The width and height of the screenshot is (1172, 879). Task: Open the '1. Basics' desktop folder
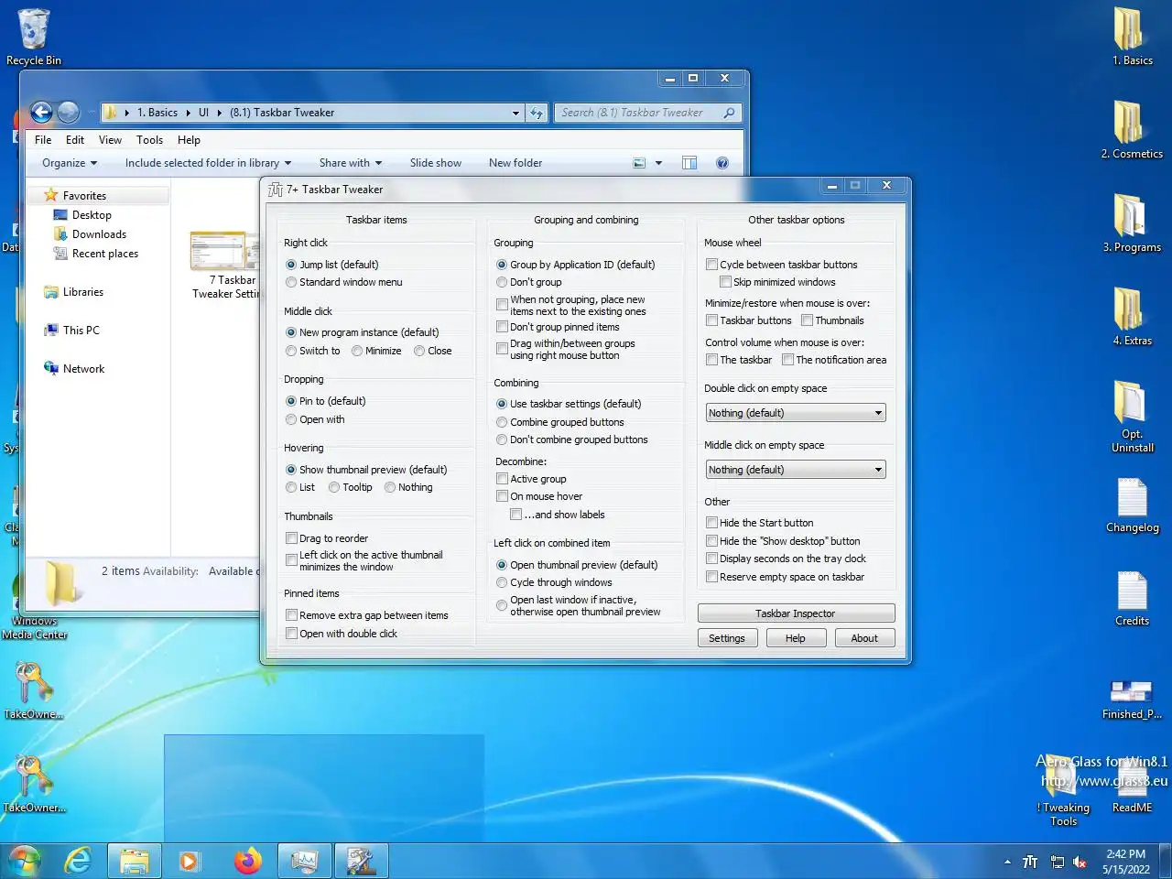click(1132, 37)
